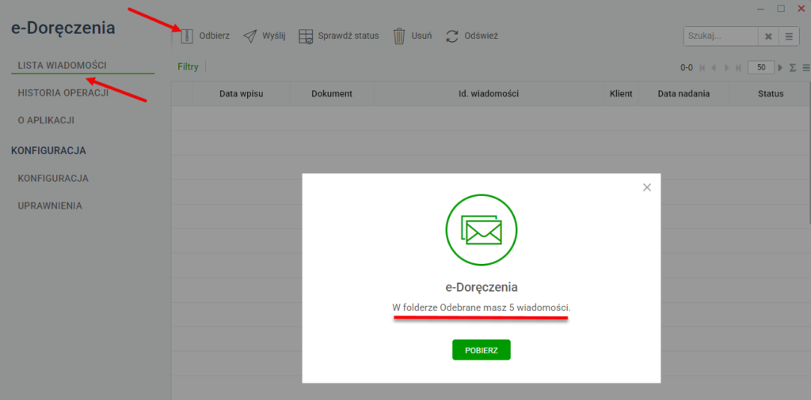
Task: Sort by the Status column header
Action: pyautogui.click(x=770, y=94)
